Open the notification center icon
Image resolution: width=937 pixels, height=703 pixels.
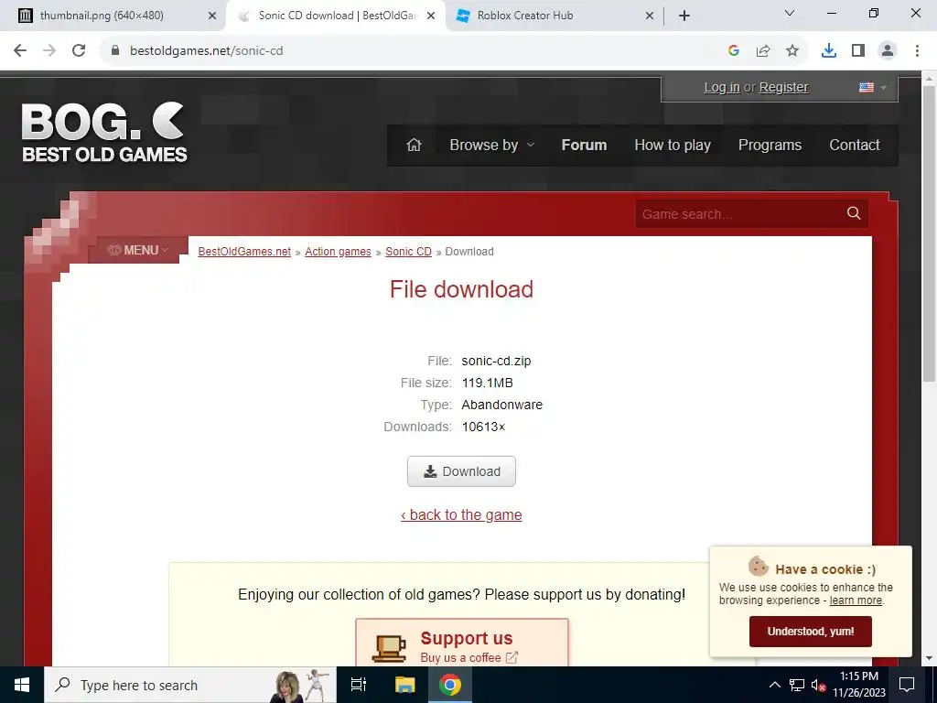pyautogui.click(x=907, y=685)
